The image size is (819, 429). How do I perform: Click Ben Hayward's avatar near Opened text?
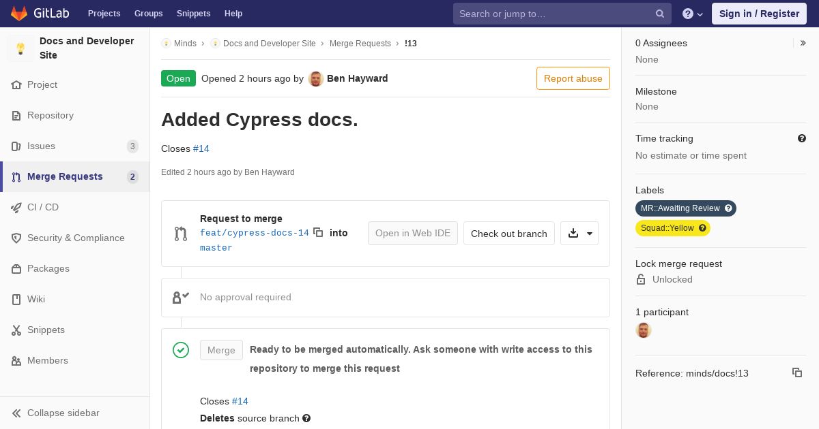[315, 78]
